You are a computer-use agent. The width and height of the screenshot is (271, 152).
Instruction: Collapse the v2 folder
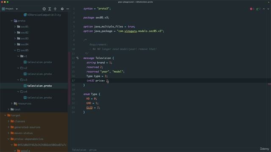coord(18,68)
